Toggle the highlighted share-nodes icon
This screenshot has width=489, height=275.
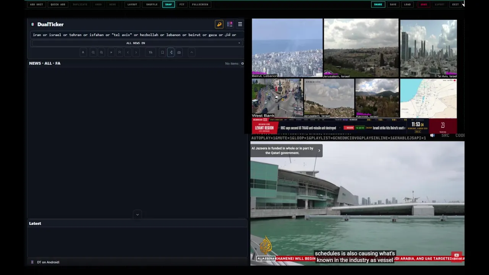pos(171,52)
